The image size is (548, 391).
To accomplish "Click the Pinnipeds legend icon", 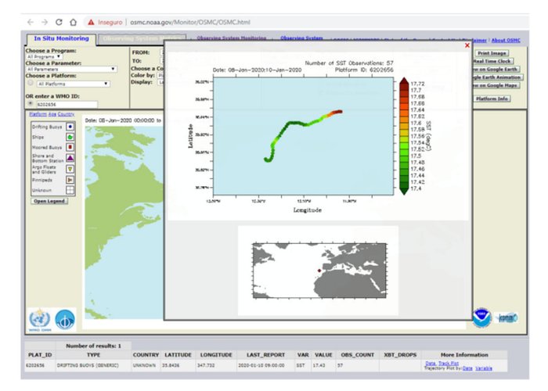I will point(70,179).
